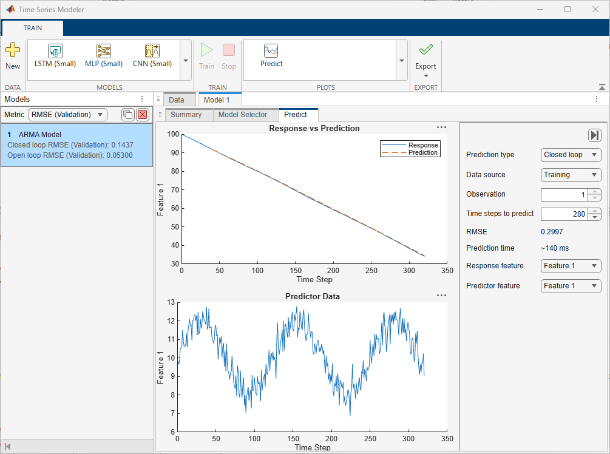
Task: Switch to the Summary tab
Action: [x=186, y=115]
